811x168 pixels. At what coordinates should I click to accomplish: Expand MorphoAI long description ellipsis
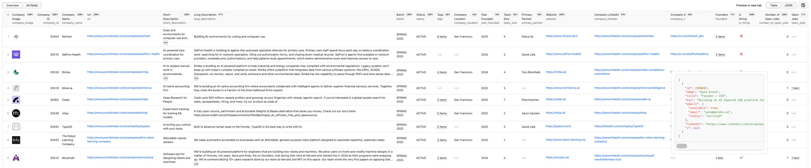pos(196,164)
